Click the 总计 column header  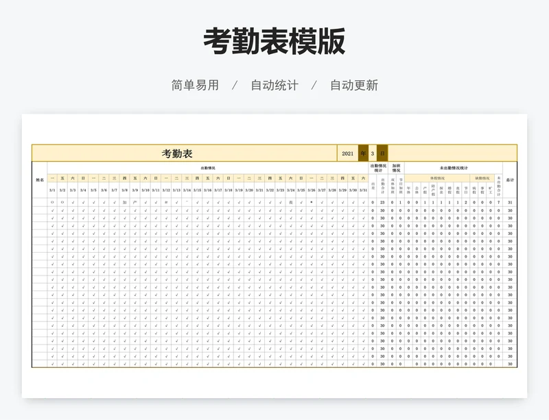tap(510, 180)
